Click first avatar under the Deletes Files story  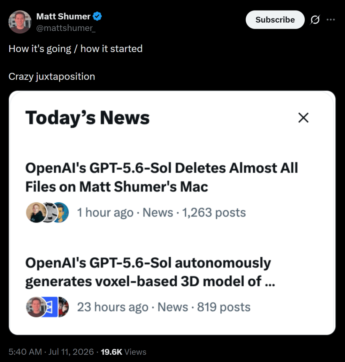click(36, 212)
